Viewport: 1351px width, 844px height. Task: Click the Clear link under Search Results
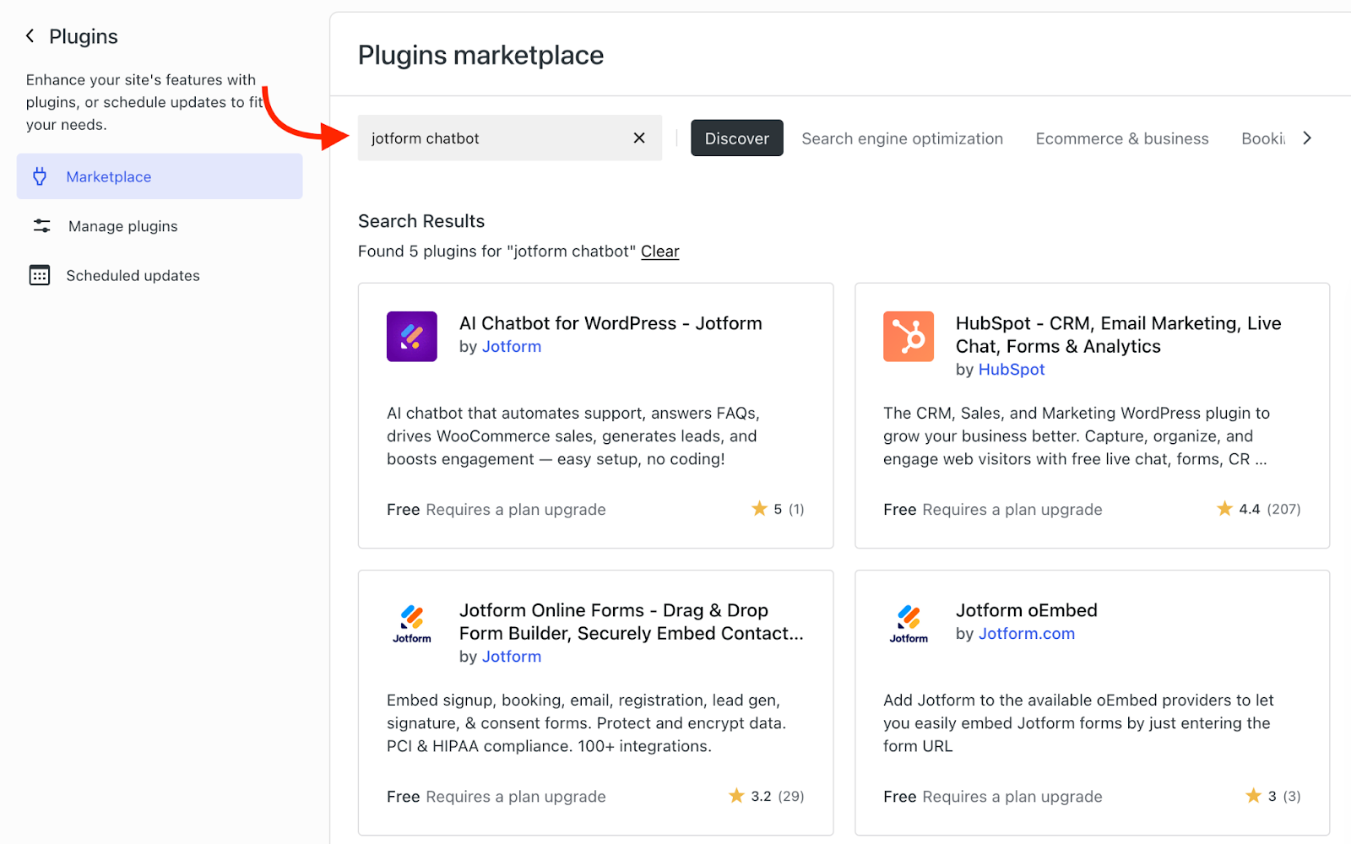pos(659,251)
